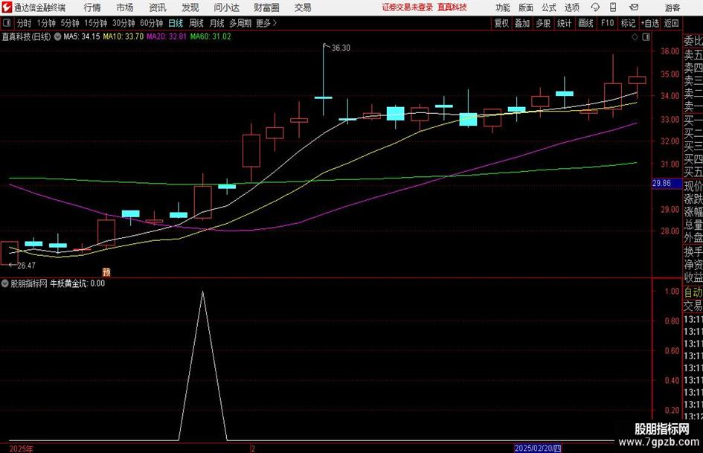Switch to the 月线 monthly tab
Viewport: 703px width, 453px height.
[217, 23]
